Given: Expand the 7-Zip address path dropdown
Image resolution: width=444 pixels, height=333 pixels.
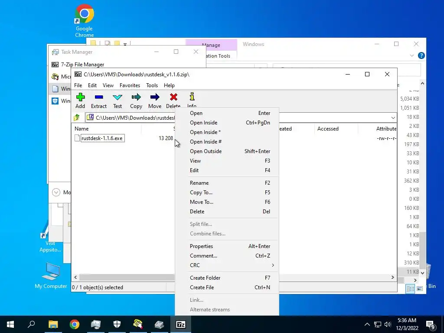Looking at the screenshot, I should pos(393,118).
